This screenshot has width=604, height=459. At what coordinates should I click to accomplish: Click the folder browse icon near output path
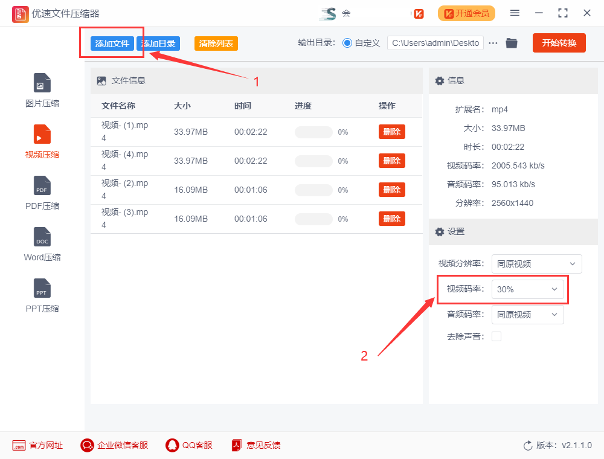pos(511,43)
